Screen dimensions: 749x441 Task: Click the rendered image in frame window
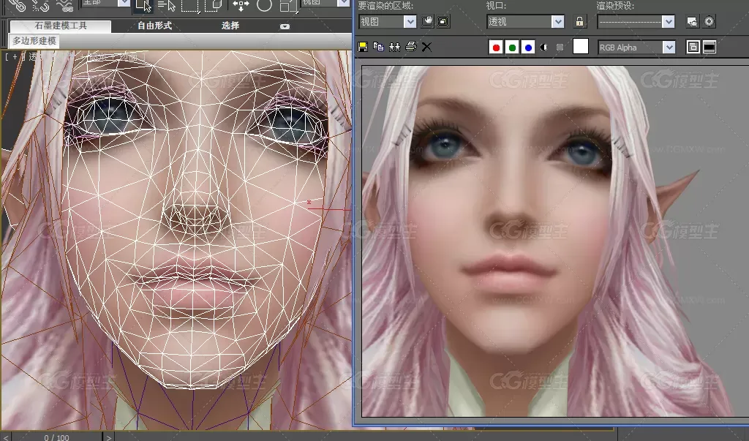coord(555,241)
